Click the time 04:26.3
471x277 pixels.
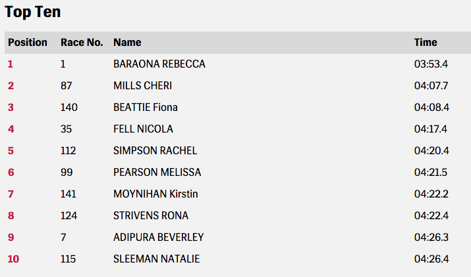pyautogui.click(x=431, y=238)
